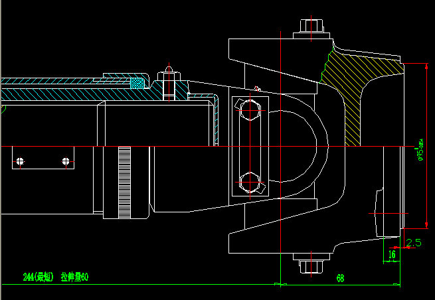Click the left small hole in the rectangular plate
This screenshot has height=300, width=435.
click(x=21, y=161)
